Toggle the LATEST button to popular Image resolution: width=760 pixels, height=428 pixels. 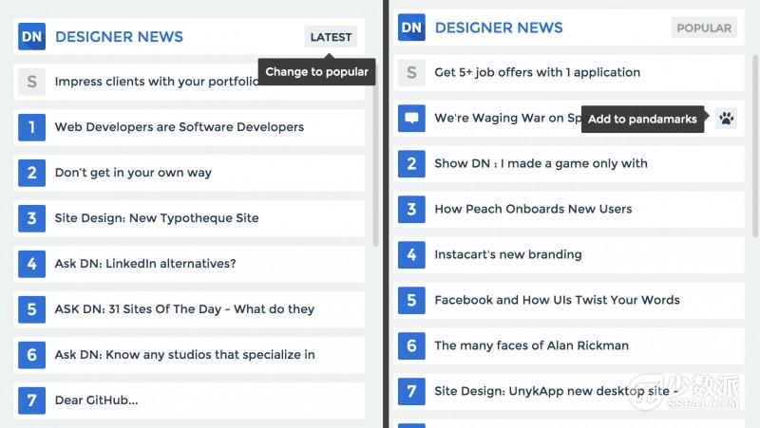(x=331, y=37)
